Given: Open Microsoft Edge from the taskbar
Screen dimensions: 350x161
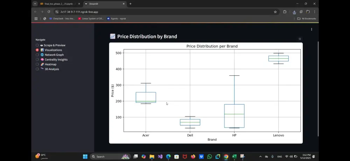Looking at the screenshot, I should [168, 156].
